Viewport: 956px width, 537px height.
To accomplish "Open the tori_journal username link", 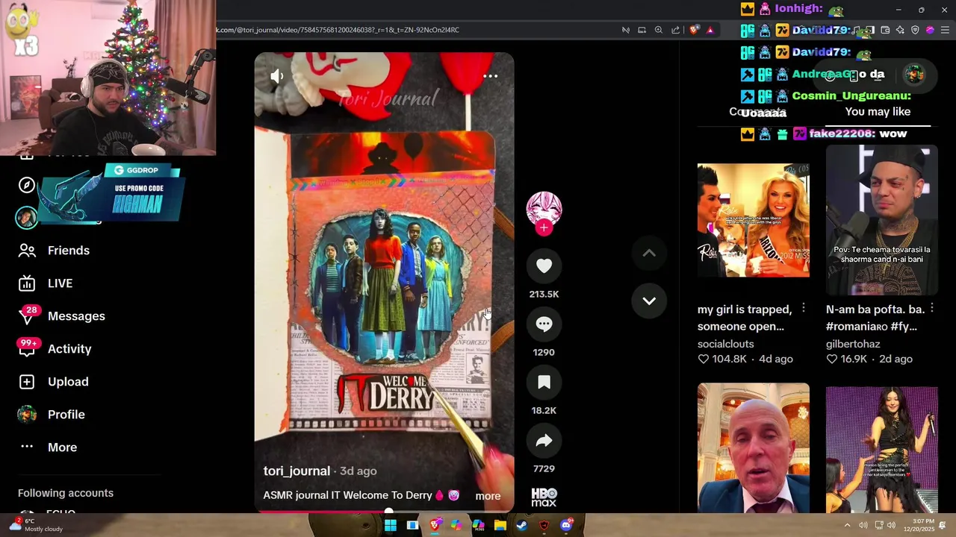I will point(297,471).
